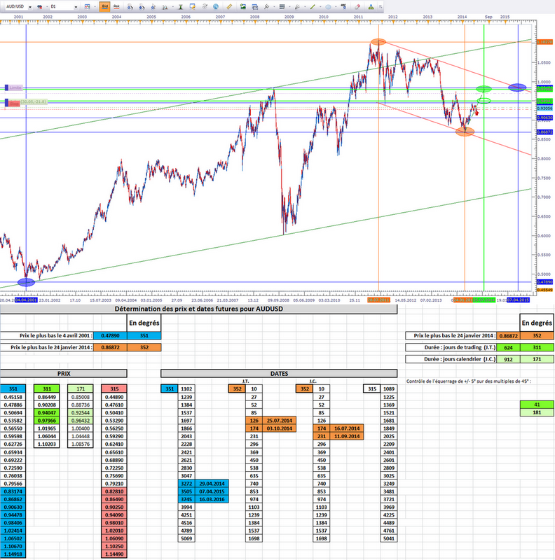The height and width of the screenshot is (560, 555).
Task: Select the 0.94047 green price cell
Action: coord(46,412)
